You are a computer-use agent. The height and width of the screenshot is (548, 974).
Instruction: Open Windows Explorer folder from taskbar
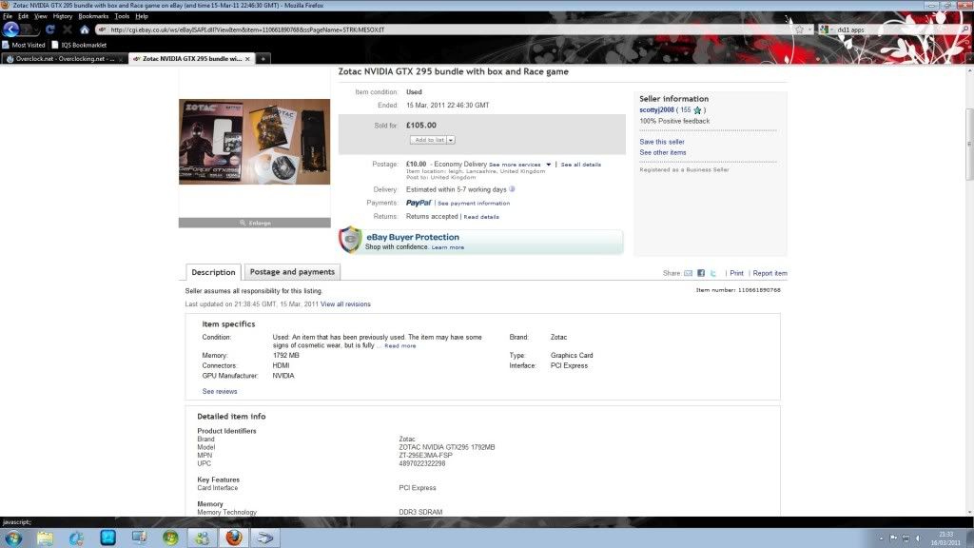pyautogui.click(x=45, y=538)
